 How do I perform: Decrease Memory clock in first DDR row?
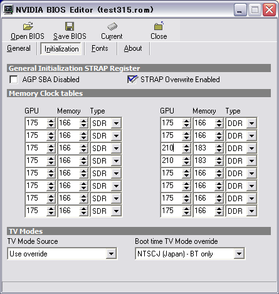[219, 125]
